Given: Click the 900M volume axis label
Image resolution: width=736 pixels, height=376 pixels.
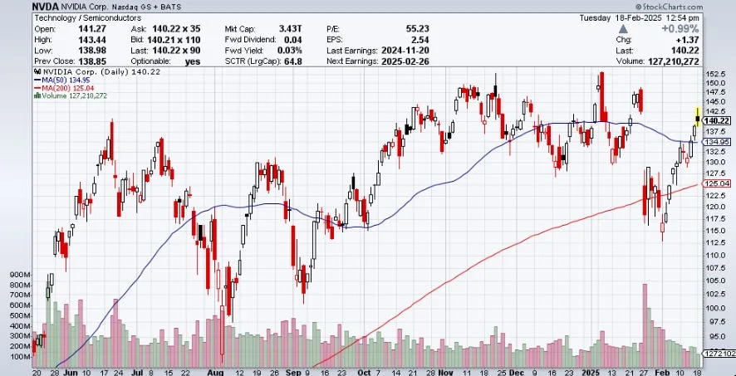Looking at the screenshot, I should tap(20, 275).
